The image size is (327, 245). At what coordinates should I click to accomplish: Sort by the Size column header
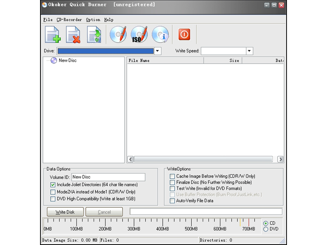tap(223, 60)
